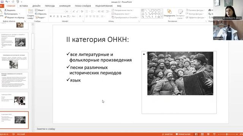
Task: Open the Раздел section dropdown
Action: click(40, 17)
